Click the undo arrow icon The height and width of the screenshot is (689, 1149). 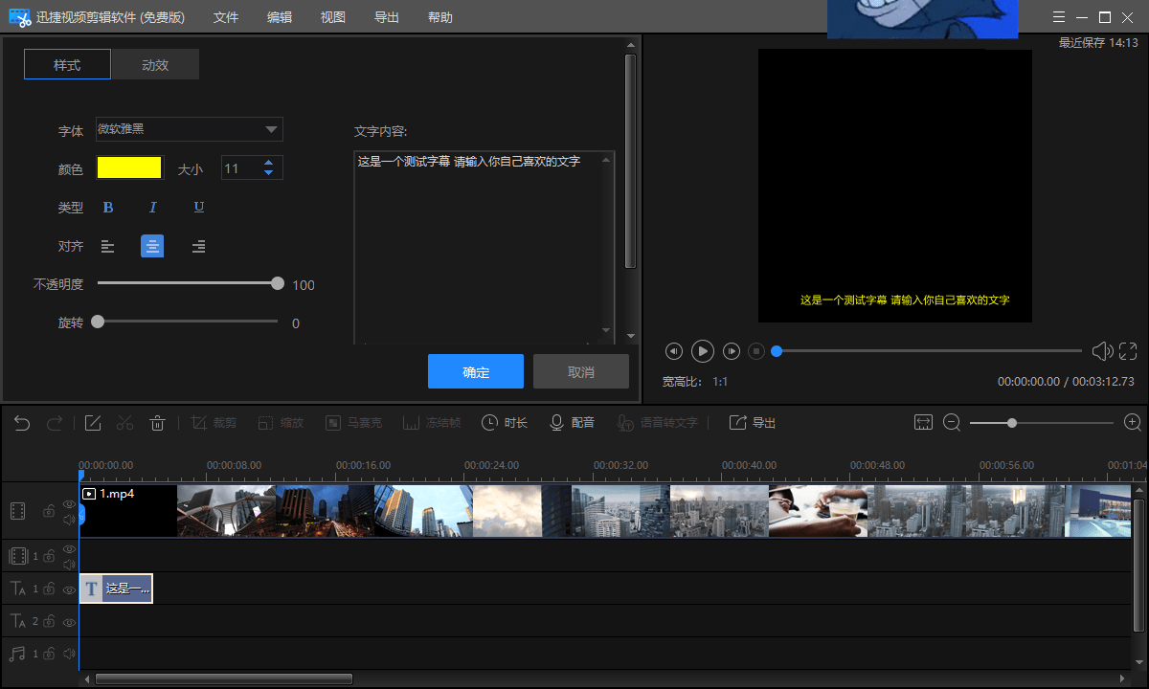21,422
